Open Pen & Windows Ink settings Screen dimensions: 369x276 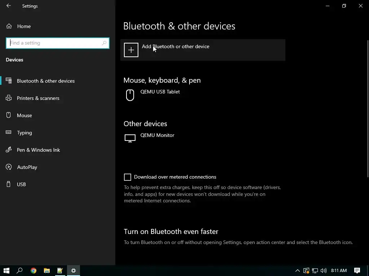58,150
